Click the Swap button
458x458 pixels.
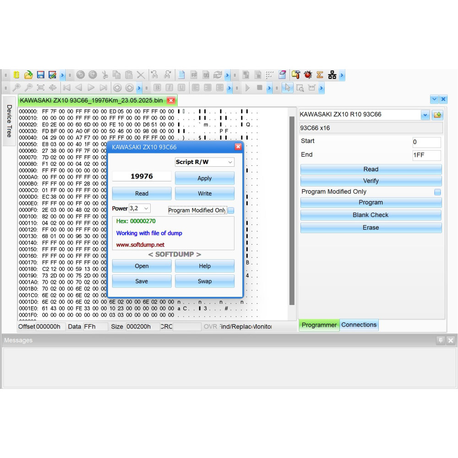point(204,281)
